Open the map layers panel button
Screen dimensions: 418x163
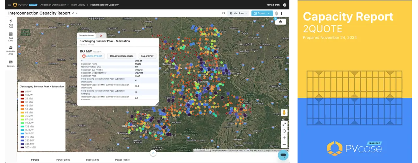tap(281, 22)
